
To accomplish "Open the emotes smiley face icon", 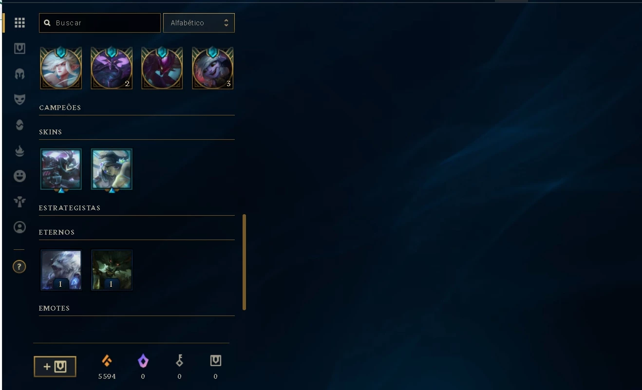I will 19,176.
